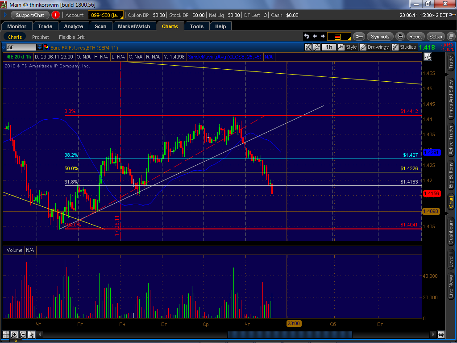Click chart hand icon above price axis
This screenshot has width=457, height=343.
tap(428, 57)
